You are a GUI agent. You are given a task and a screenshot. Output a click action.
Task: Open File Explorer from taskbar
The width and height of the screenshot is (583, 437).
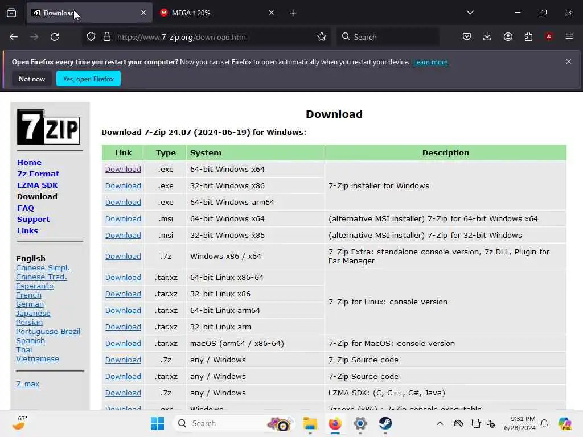click(310, 423)
